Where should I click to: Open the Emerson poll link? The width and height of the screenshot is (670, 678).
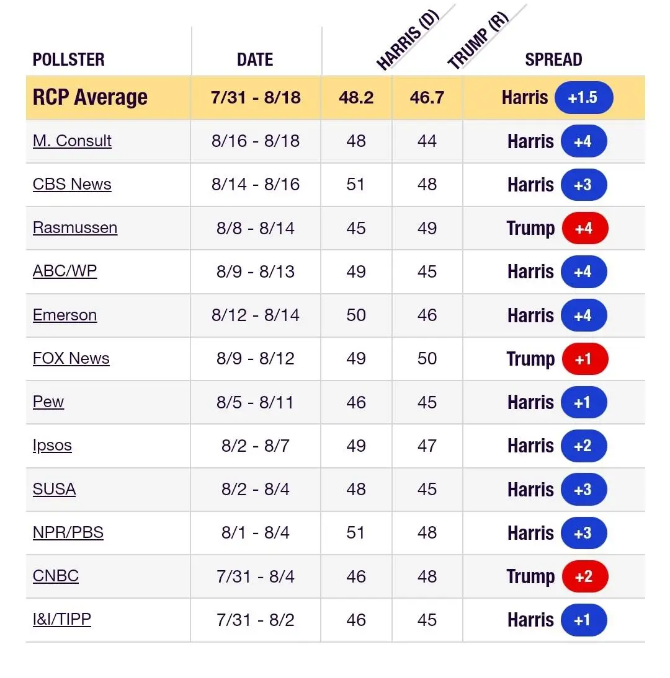tap(65, 315)
